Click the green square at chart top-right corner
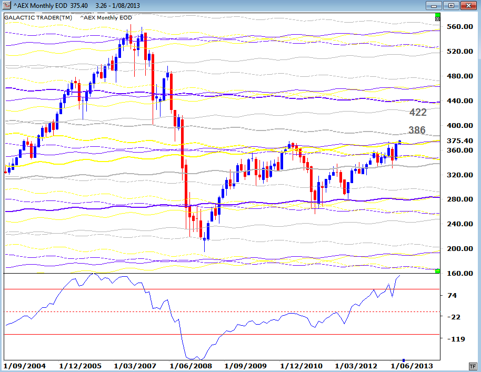The width and height of the screenshot is (481, 372). pyautogui.click(x=438, y=15)
